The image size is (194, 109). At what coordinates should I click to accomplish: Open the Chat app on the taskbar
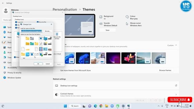90,106
